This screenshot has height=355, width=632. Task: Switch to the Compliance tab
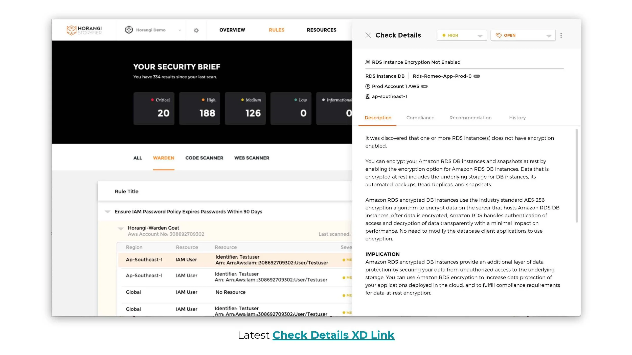point(420,118)
